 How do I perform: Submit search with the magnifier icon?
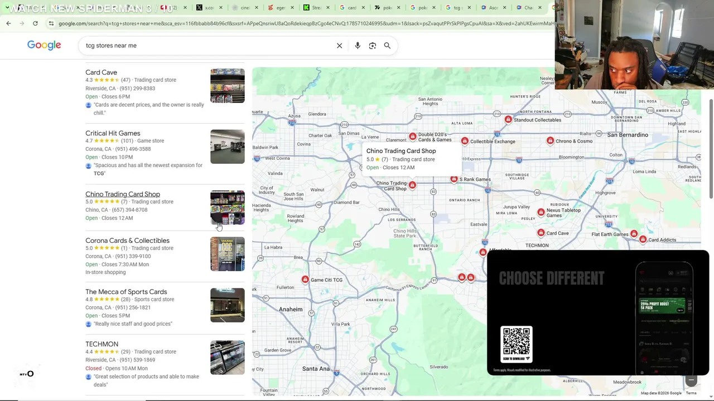coord(387,46)
